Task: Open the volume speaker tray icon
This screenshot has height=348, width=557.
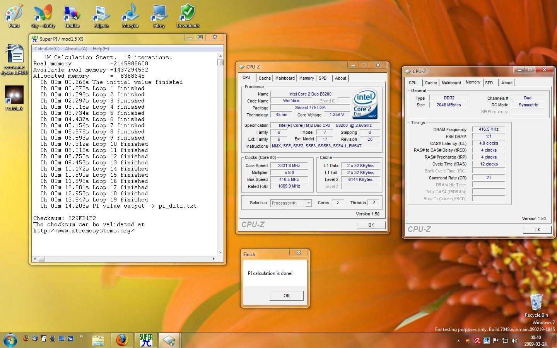Action: [514, 341]
